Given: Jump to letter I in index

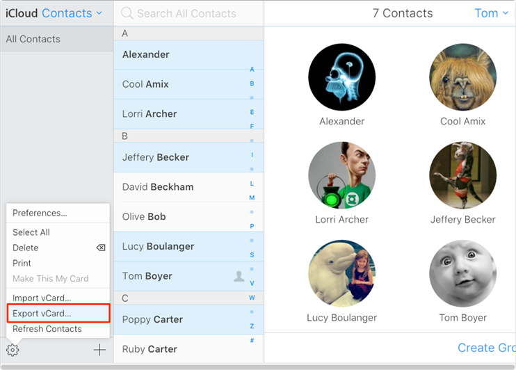Looking at the screenshot, I should tap(252, 155).
